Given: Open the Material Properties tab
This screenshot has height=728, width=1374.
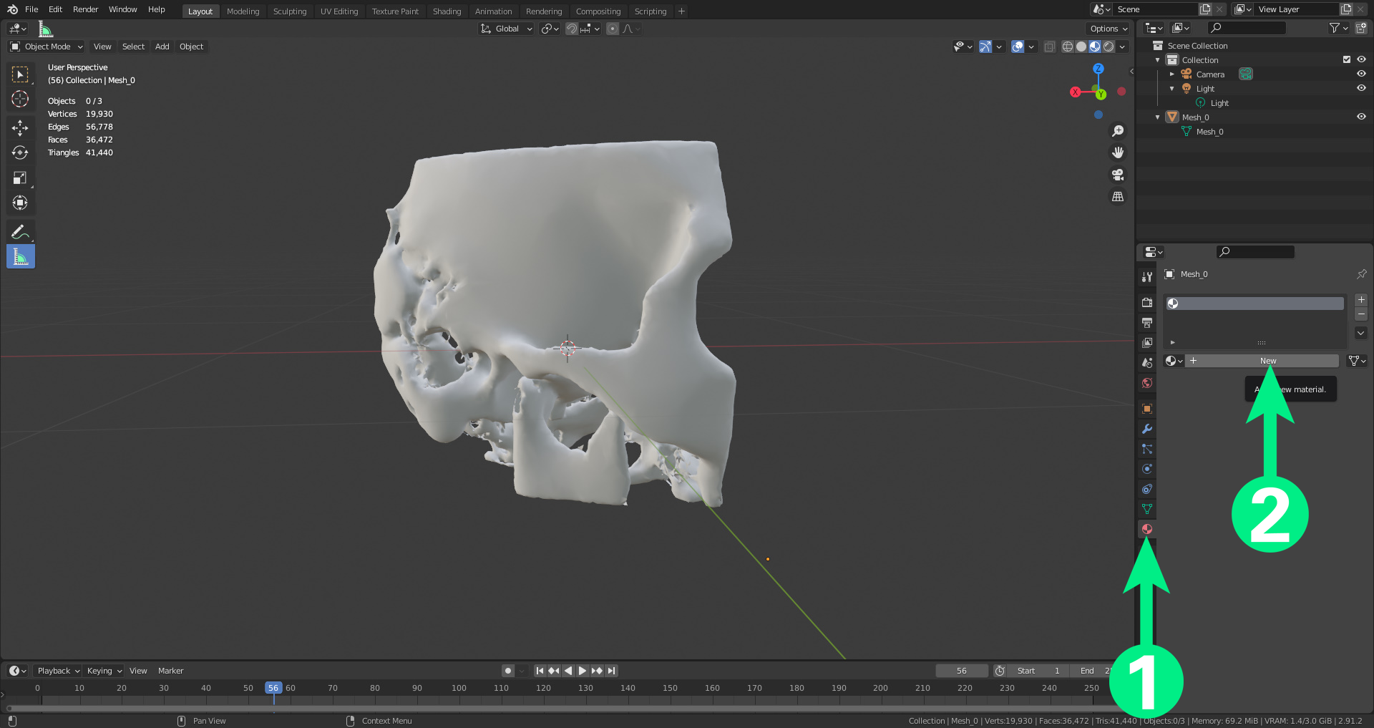Looking at the screenshot, I should [x=1146, y=529].
